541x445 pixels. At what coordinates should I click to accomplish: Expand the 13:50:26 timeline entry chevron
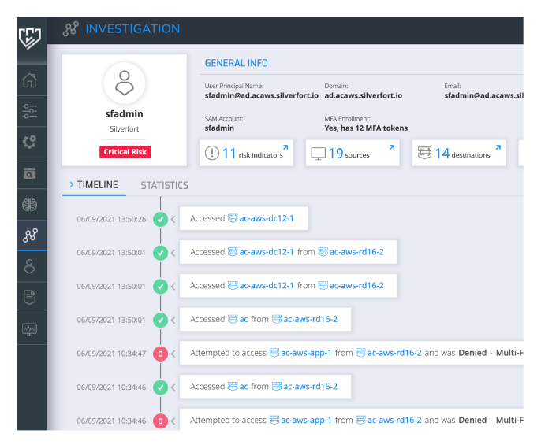pos(173,219)
